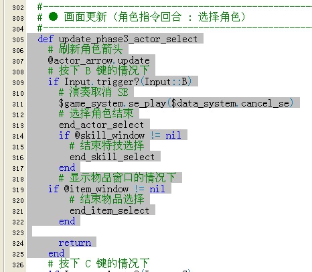Click the comment '# 按下 B 键的情况下'
This screenshot has width=312, height=272.
click(98, 70)
